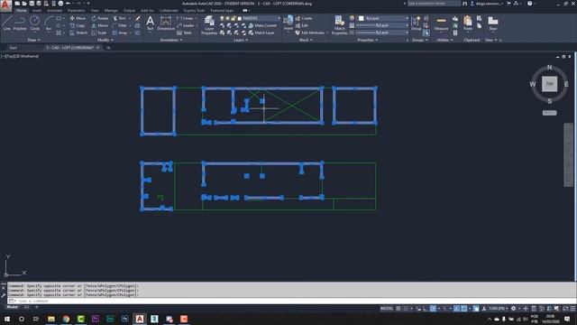Expand the Layers panel
Image resolution: width=577 pixels, height=325 pixels.
point(241,40)
